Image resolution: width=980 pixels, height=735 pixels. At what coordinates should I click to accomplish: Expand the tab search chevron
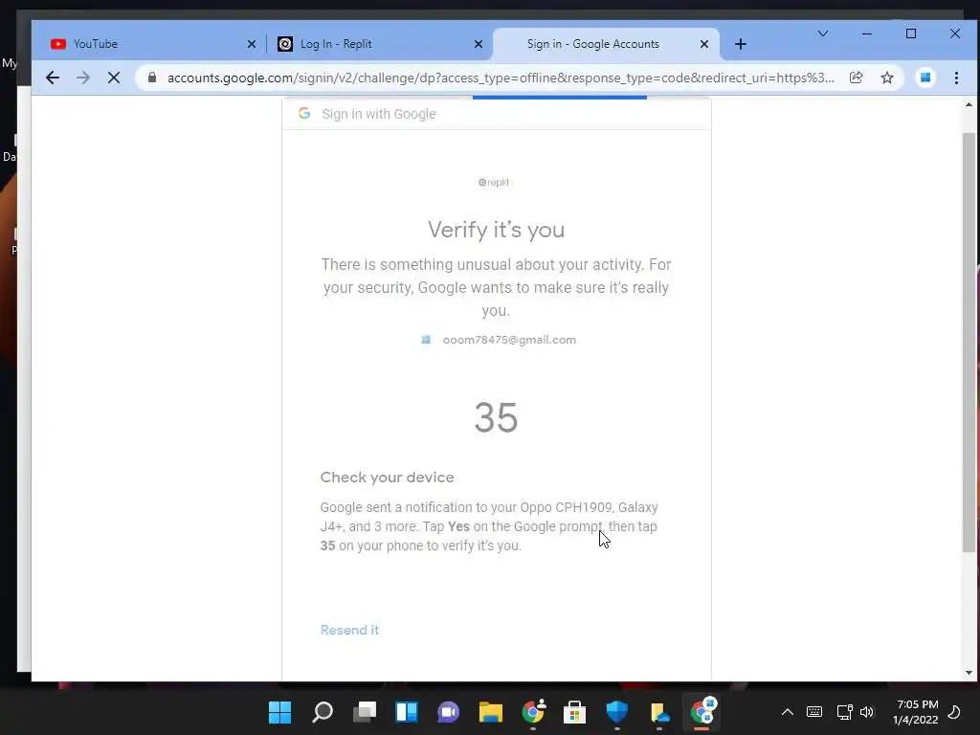pyautogui.click(x=822, y=33)
